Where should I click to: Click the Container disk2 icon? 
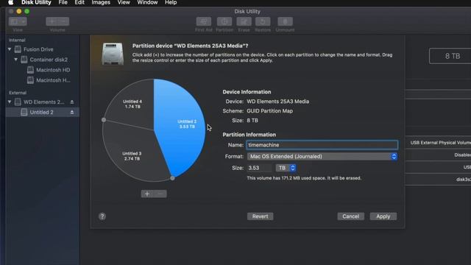[24, 60]
